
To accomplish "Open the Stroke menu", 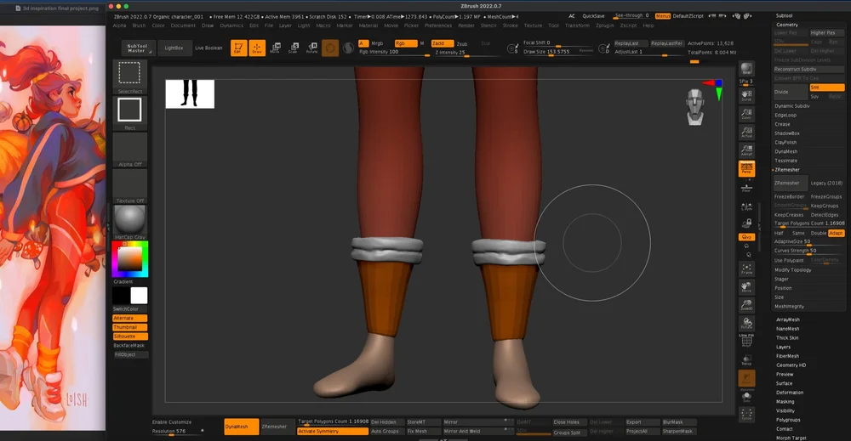I will click(510, 25).
